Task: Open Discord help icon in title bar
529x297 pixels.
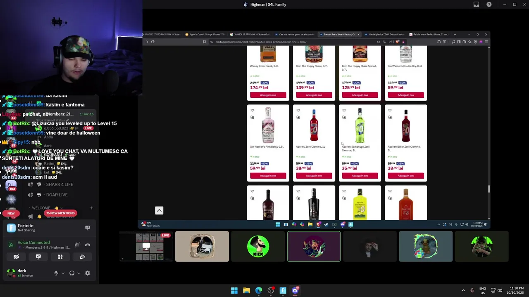Action: click(x=489, y=5)
